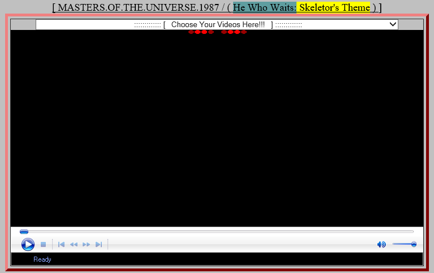Click the Fast Forward double-arrow icon

tap(87, 245)
